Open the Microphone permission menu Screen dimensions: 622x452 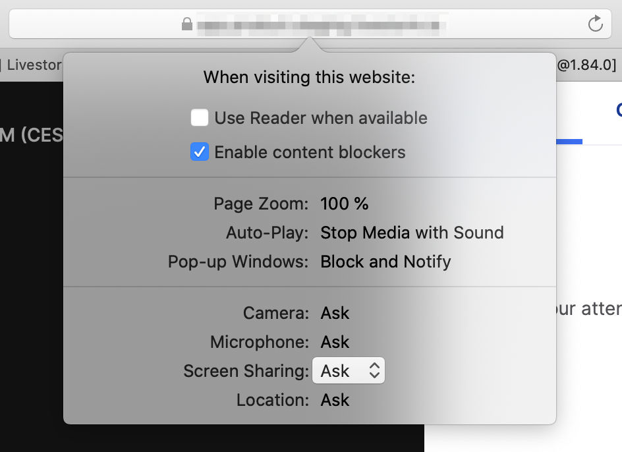pos(335,342)
